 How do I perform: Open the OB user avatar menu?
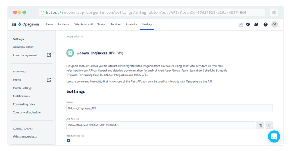274,24
